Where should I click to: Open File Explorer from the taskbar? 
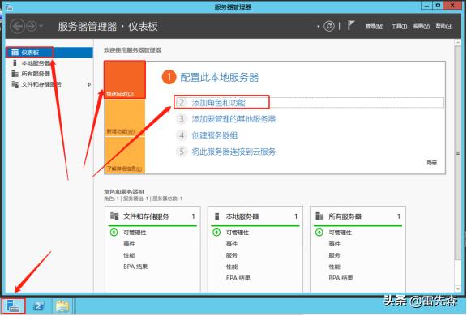pos(62,305)
